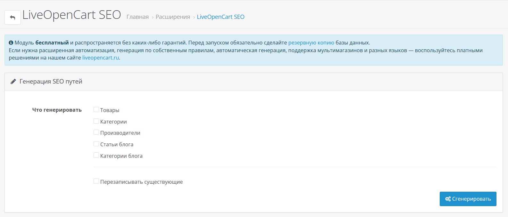Enable the Категории checkbox
Viewport: 508px width, 217px height.
point(96,121)
